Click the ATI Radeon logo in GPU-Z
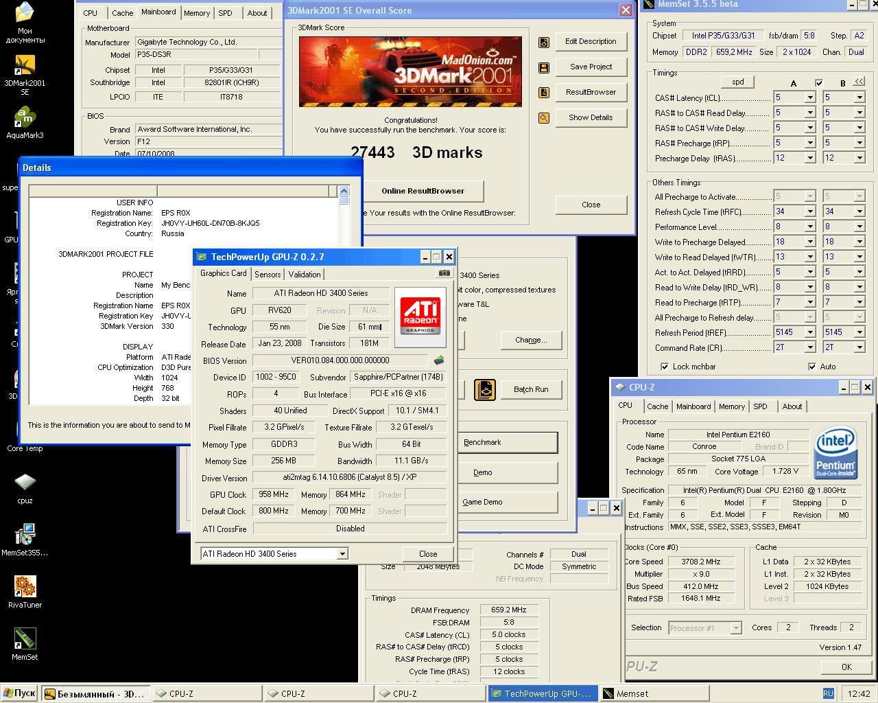Screen dimensions: 878x703 tap(420, 317)
